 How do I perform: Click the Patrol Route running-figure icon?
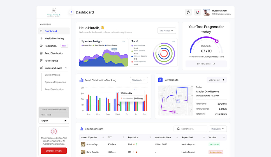[x=160, y=80]
